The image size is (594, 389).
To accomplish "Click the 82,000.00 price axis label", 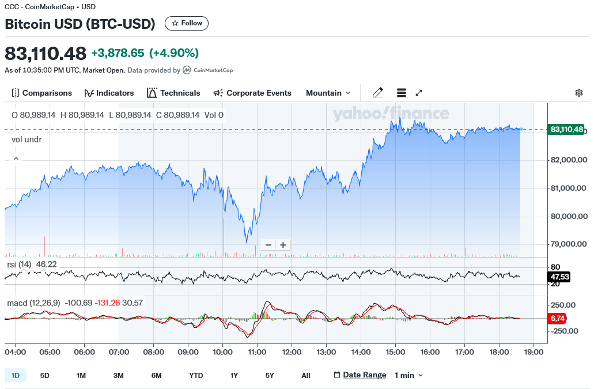I will (x=569, y=160).
